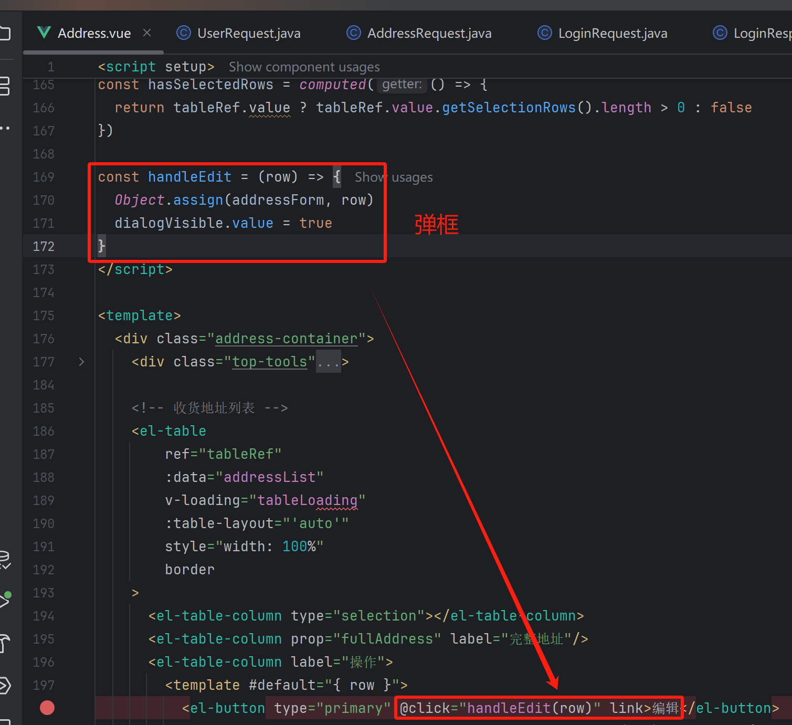The height and width of the screenshot is (725, 792).
Task: Open the Terminal tool window icon
Action: pos(5,686)
